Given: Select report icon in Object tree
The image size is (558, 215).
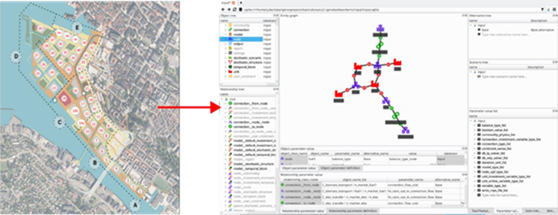Looking at the screenshot, I should pyautogui.click(x=230, y=48).
